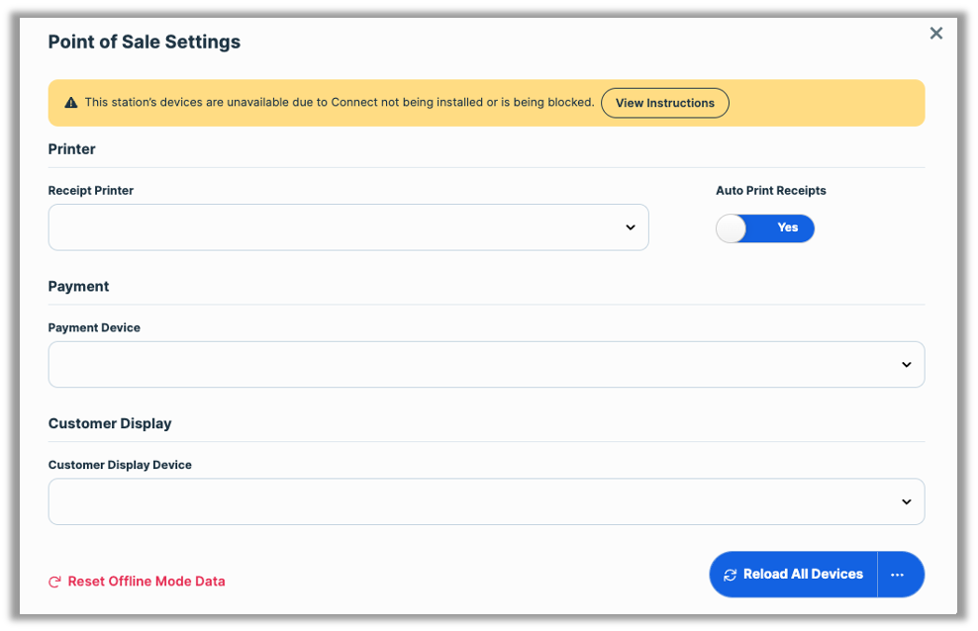Click the Payment Device chevron arrow
This screenshot has height=631, width=978.
(906, 365)
